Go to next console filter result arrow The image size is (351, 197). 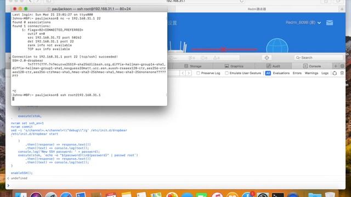(189, 73)
